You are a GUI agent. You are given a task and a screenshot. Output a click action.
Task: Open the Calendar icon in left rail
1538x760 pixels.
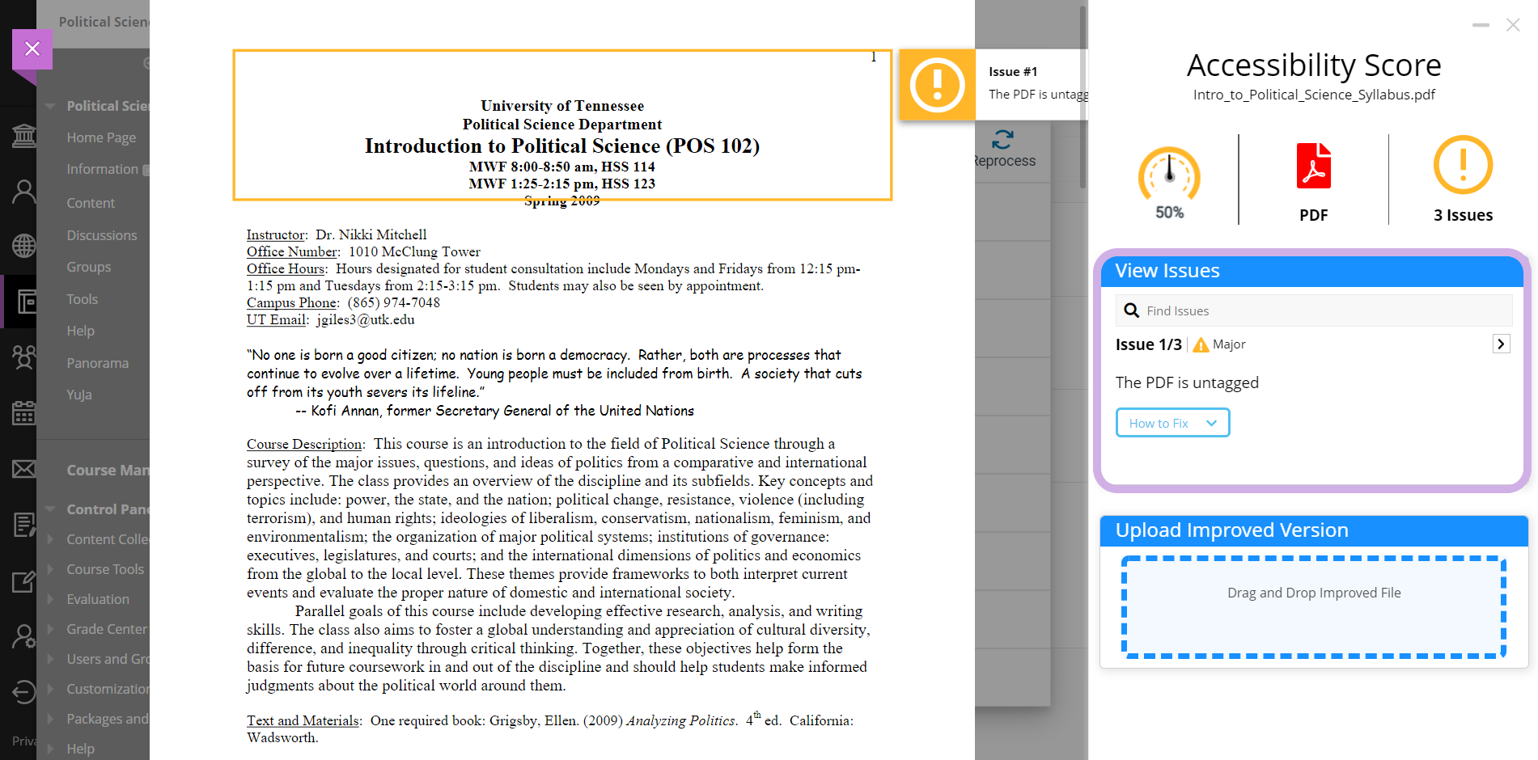24,413
